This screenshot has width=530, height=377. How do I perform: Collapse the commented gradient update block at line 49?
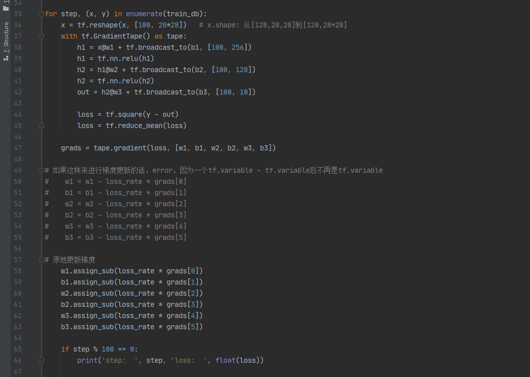click(42, 170)
